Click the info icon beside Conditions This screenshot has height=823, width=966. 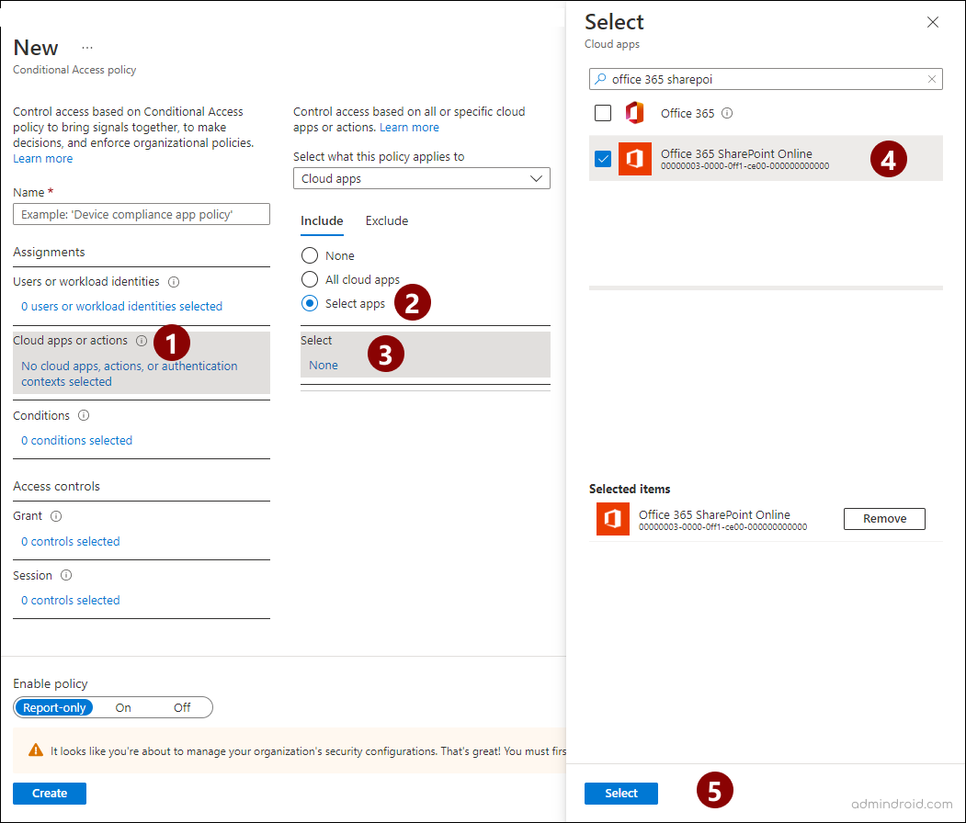tap(82, 415)
